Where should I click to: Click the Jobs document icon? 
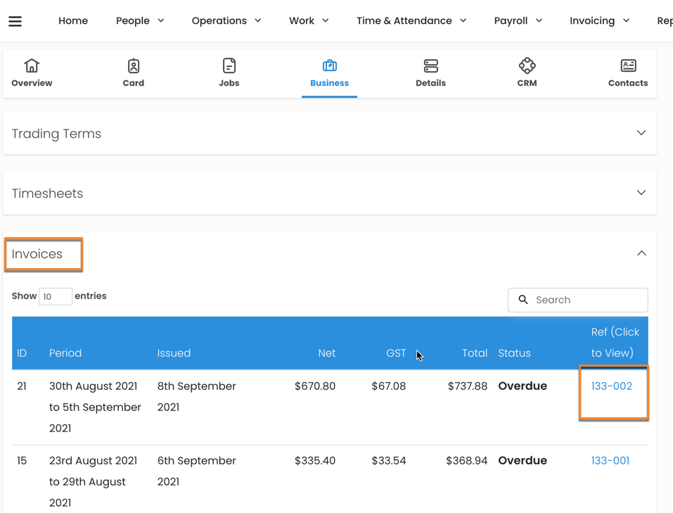coord(229,66)
